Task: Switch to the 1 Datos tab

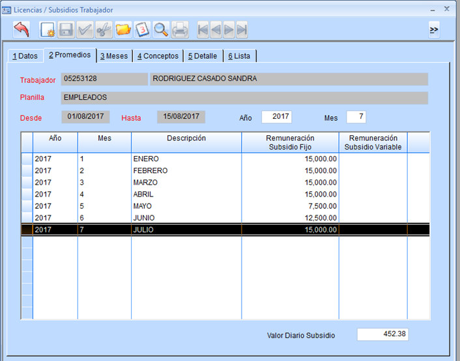Action: click(x=25, y=56)
